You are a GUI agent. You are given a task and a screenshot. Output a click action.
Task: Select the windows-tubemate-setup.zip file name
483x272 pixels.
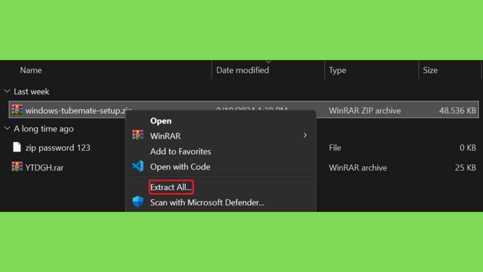point(79,110)
